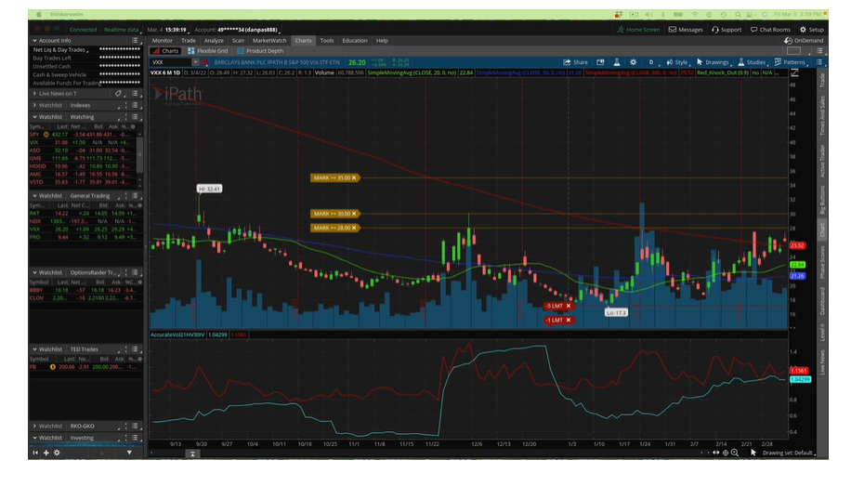Open Net Liq & Day Trades dropdown
Image resolution: width=851 pixels, height=486 pixels.
click(x=59, y=49)
